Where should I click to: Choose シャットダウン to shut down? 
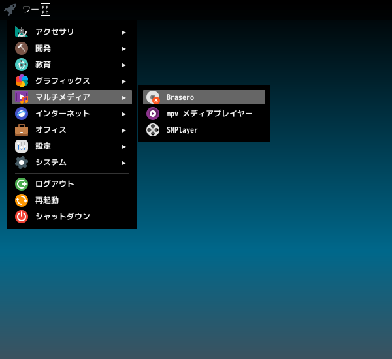(x=72, y=217)
